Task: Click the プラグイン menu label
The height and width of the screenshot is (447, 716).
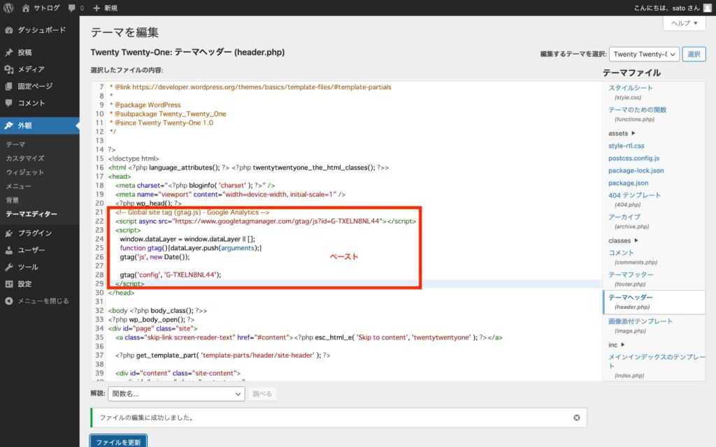Action: point(35,233)
